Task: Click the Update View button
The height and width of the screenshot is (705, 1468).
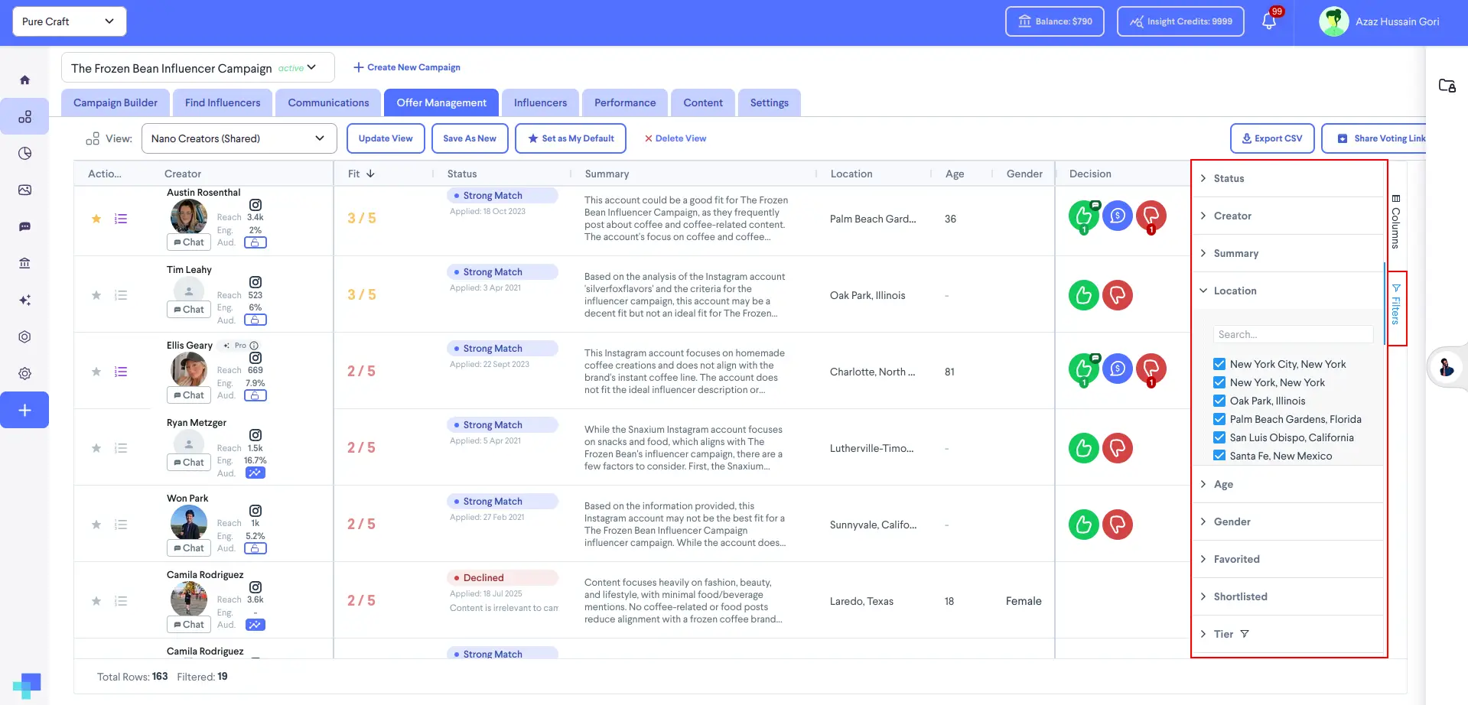Action: (386, 138)
